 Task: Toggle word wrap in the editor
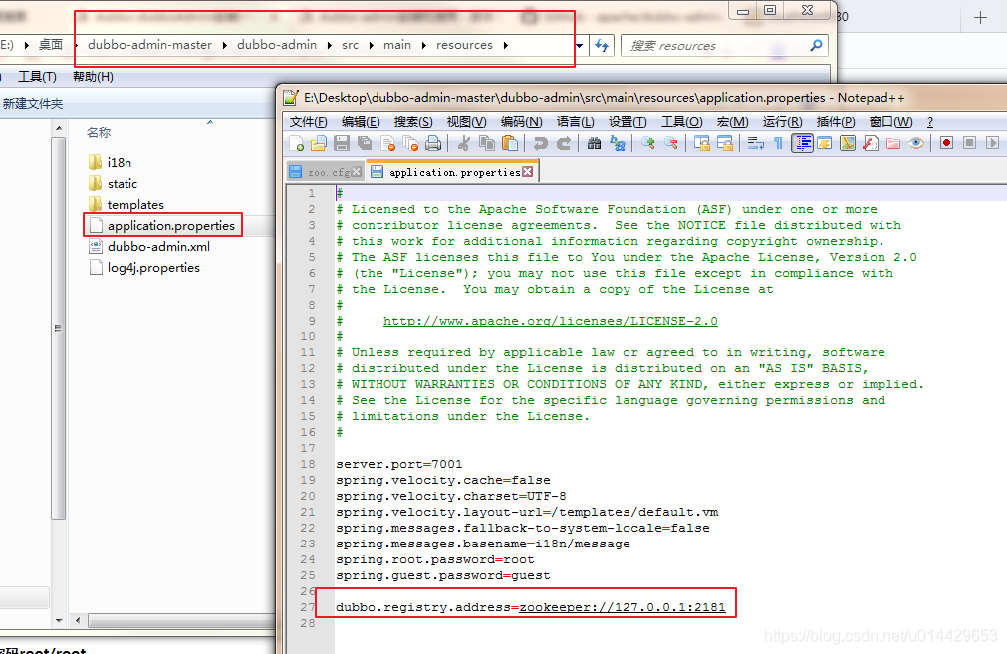tap(755, 143)
